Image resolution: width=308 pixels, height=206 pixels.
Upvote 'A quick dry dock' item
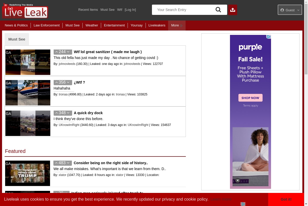coord(56,113)
